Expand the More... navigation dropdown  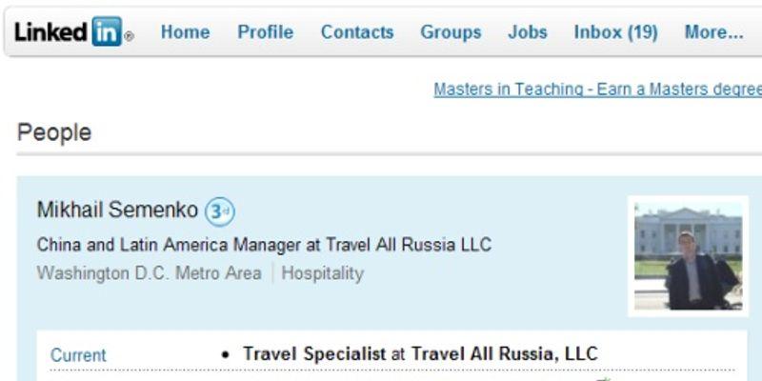(713, 32)
